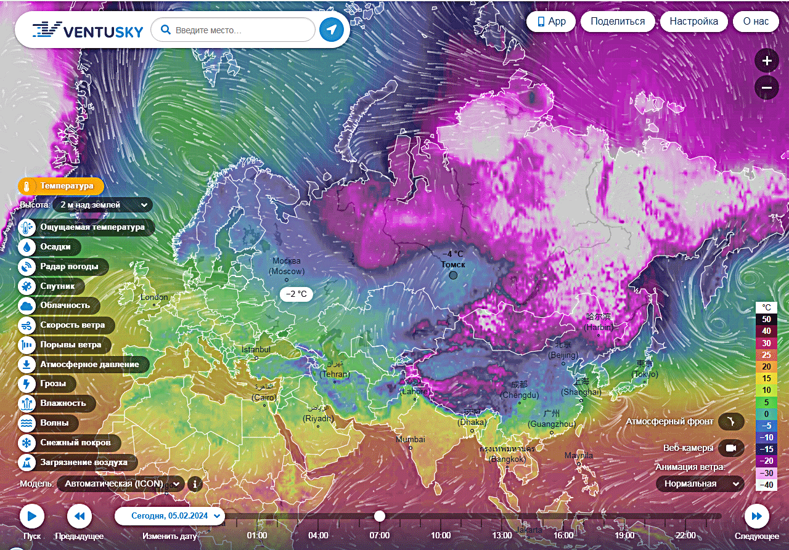
Task: Click the phone icon on App button
Action: (541, 22)
